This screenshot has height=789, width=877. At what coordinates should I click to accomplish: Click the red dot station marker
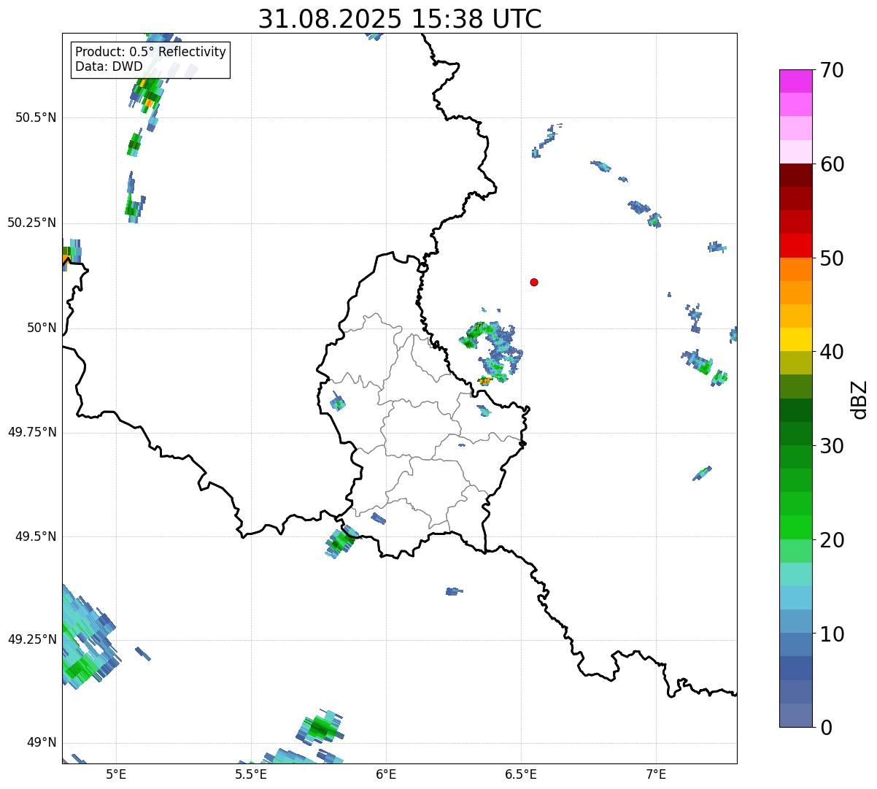point(534,282)
